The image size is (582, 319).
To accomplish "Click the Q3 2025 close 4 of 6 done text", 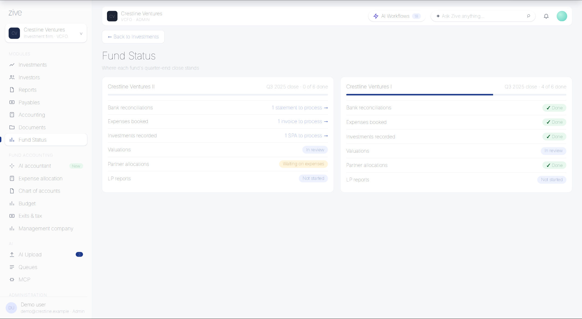I will (x=535, y=87).
